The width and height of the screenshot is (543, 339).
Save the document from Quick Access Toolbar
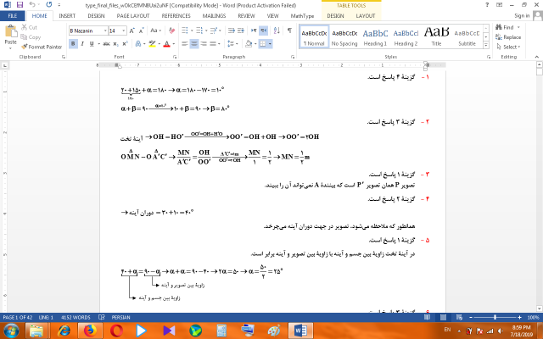click(20, 5)
